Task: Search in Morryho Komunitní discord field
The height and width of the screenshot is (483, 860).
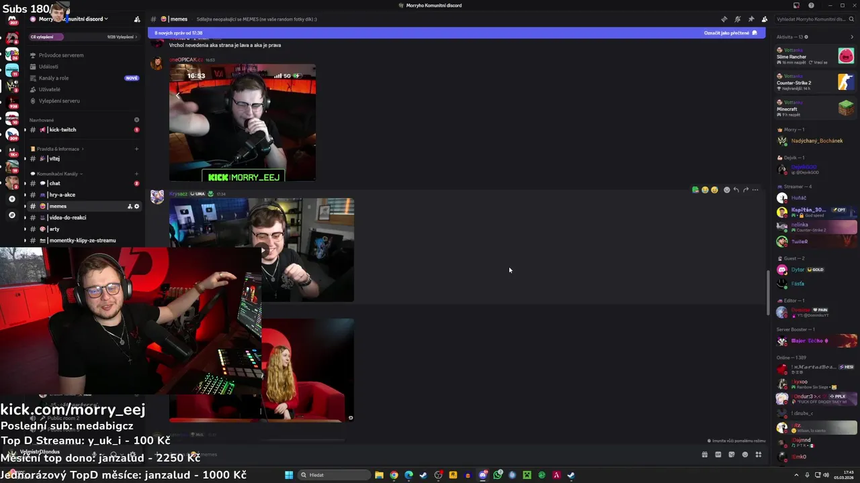Action: [x=814, y=19]
